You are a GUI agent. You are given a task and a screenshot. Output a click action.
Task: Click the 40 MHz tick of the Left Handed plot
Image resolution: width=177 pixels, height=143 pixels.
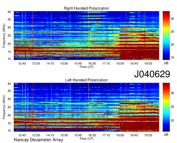(x=9, y=84)
